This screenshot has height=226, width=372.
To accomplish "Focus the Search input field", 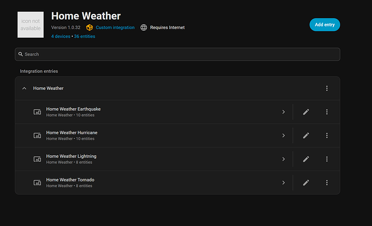I will point(177,54).
